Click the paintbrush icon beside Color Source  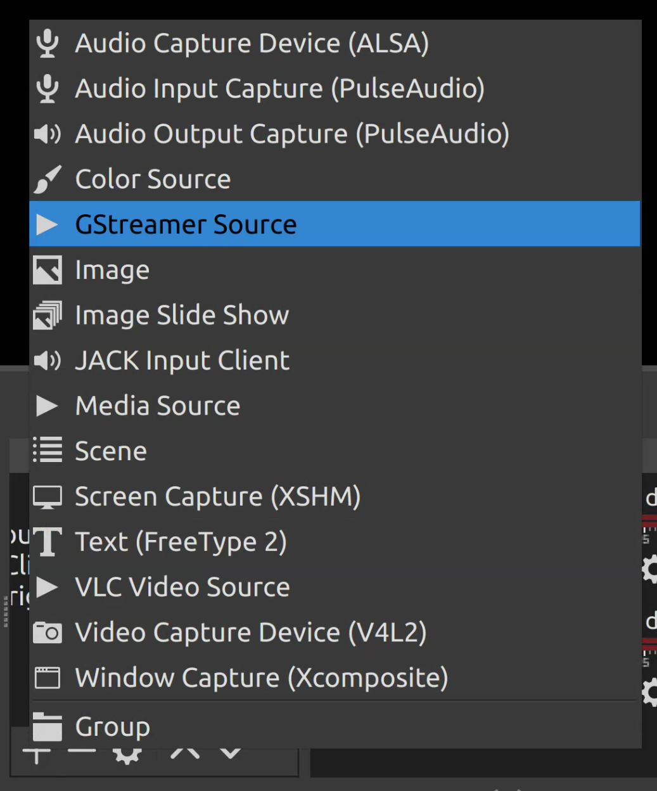(x=47, y=179)
